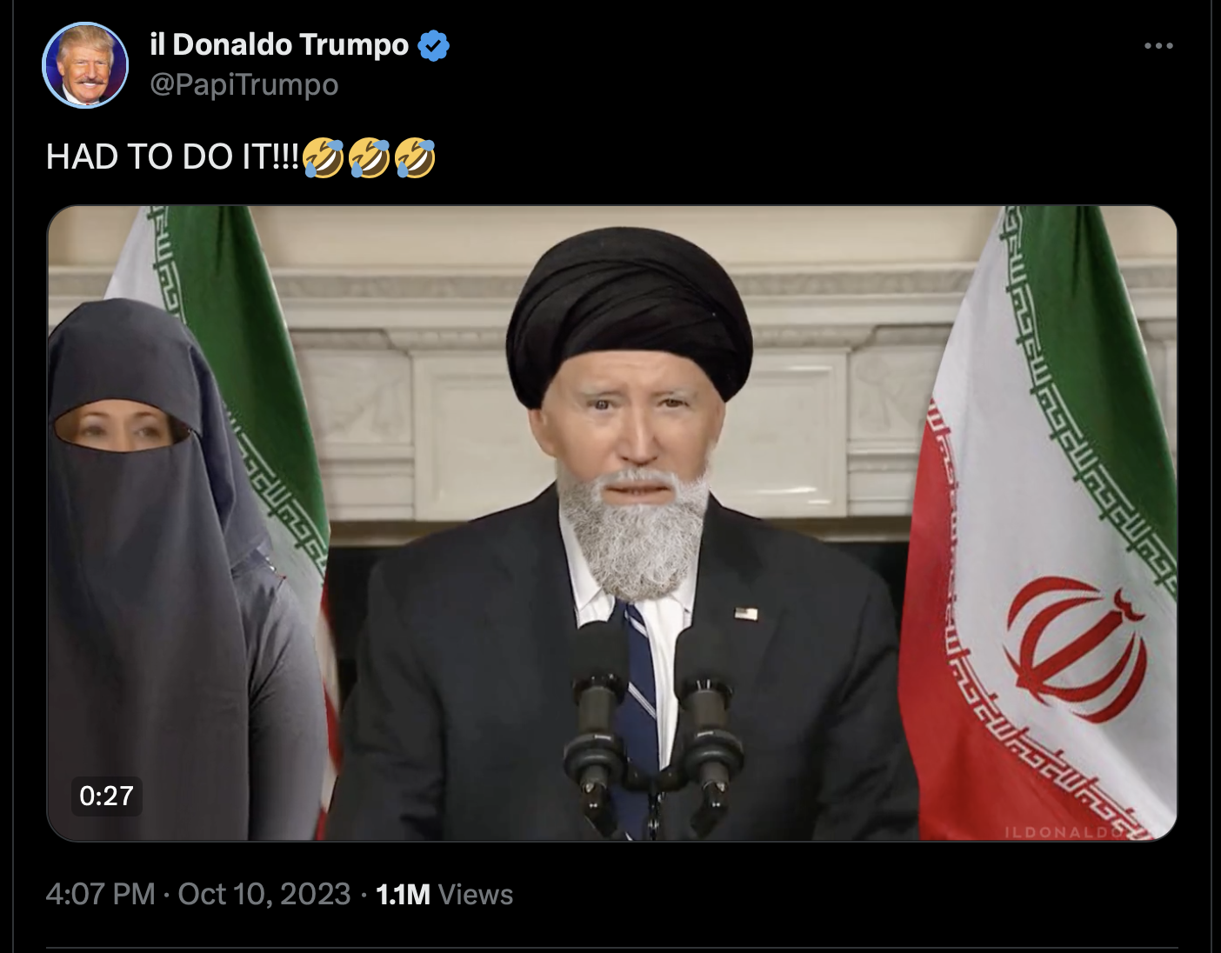Open the il Donaldo Trumpo display name

(279, 44)
